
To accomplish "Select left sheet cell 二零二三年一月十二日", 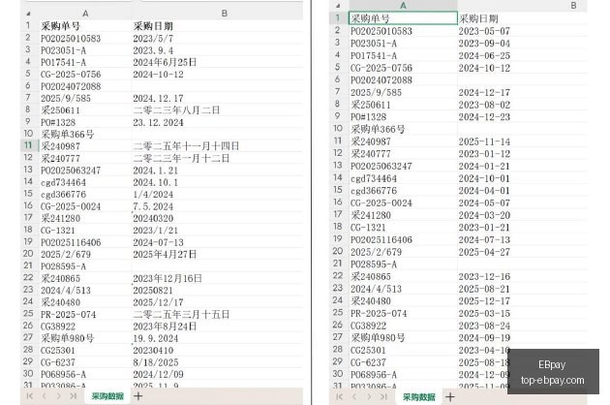I will coord(217,158).
